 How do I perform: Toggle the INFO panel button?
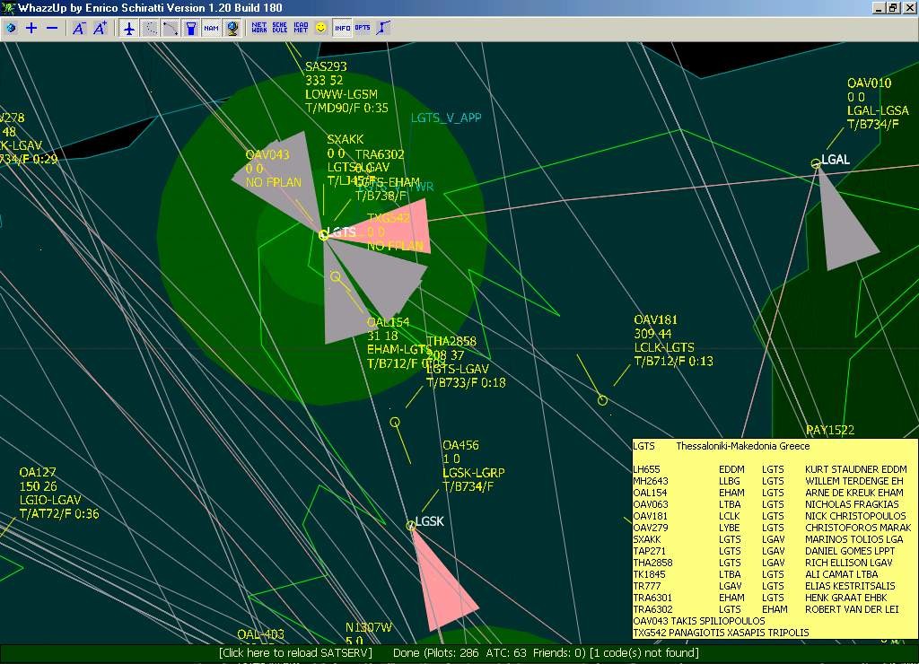(x=342, y=28)
